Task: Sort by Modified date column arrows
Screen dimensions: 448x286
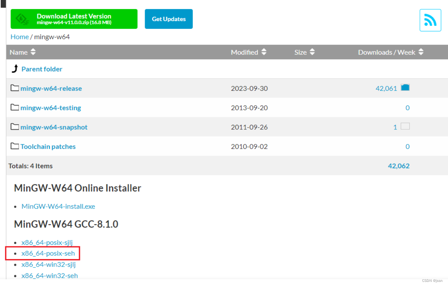Action: tap(264, 52)
